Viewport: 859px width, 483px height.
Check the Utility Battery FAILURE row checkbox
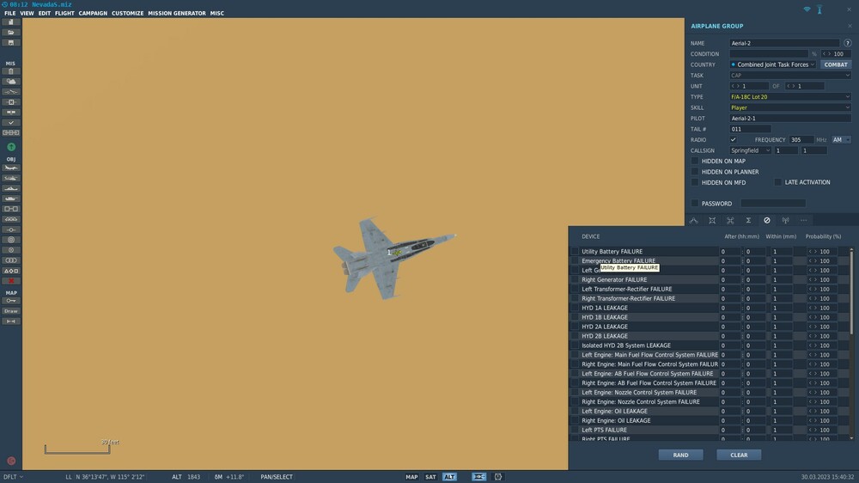point(575,252)
